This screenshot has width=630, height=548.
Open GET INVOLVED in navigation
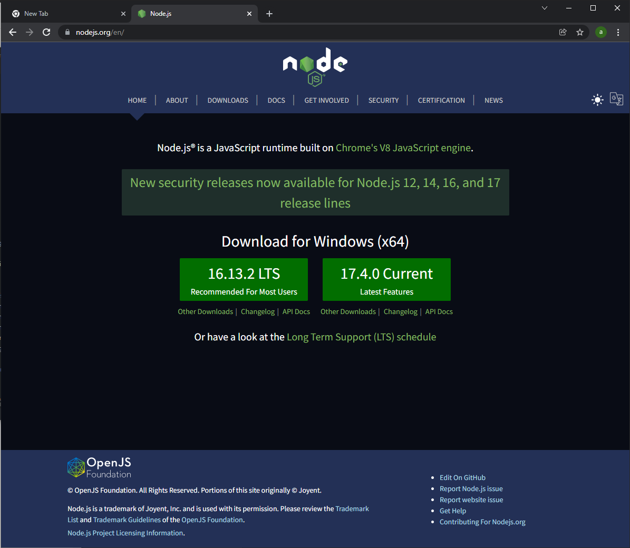point(327,100)
